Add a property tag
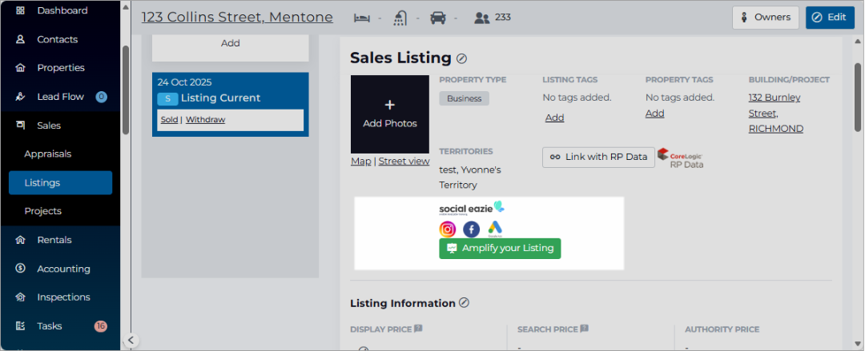Screen dimensions: 865x351 click(655, 114)
